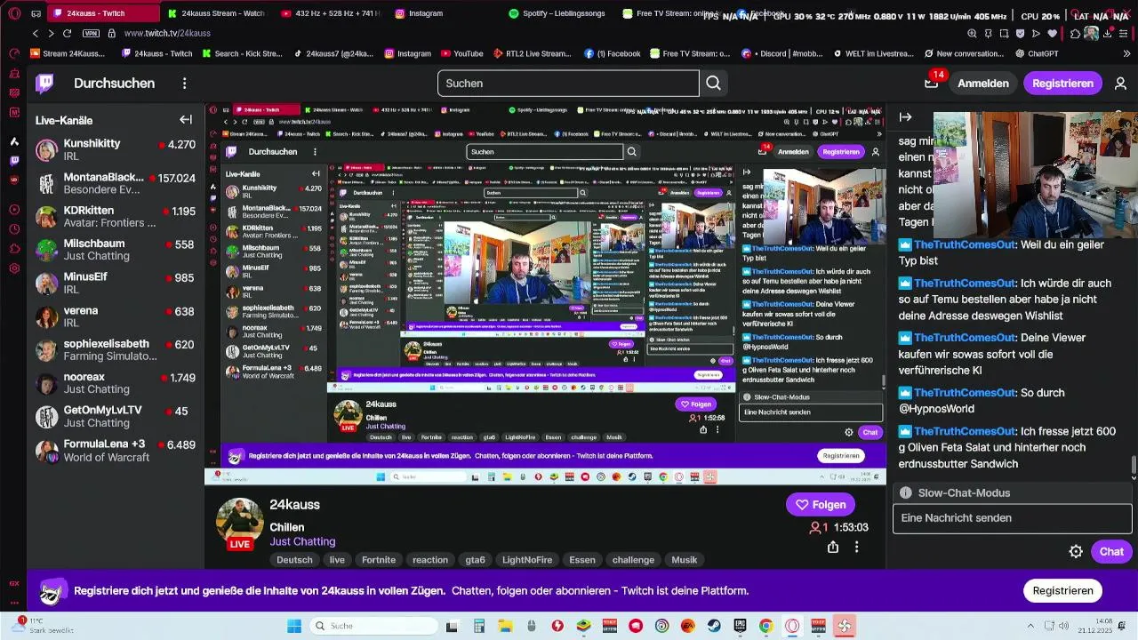Switch to the 24kauss Stream - Watch tab
Image resolution: width=1138 pixels, height=640 pixels.
point(218,13)
